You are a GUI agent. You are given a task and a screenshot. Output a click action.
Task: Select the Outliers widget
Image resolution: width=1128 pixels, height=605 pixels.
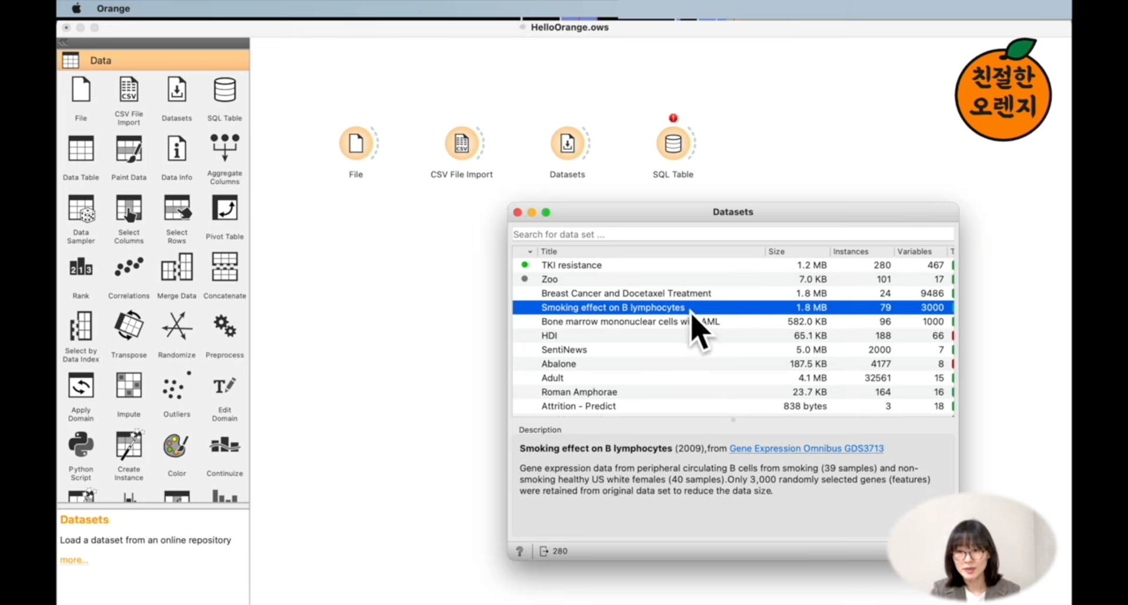[x=177, y=395]
